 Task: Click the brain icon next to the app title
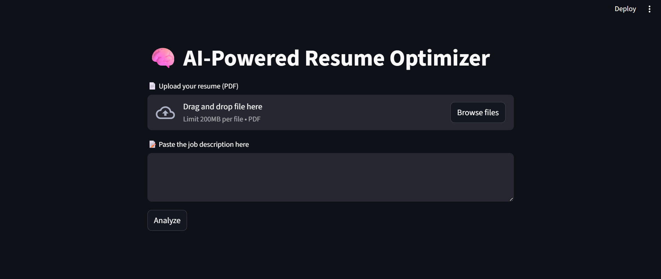tap(162, 58)
